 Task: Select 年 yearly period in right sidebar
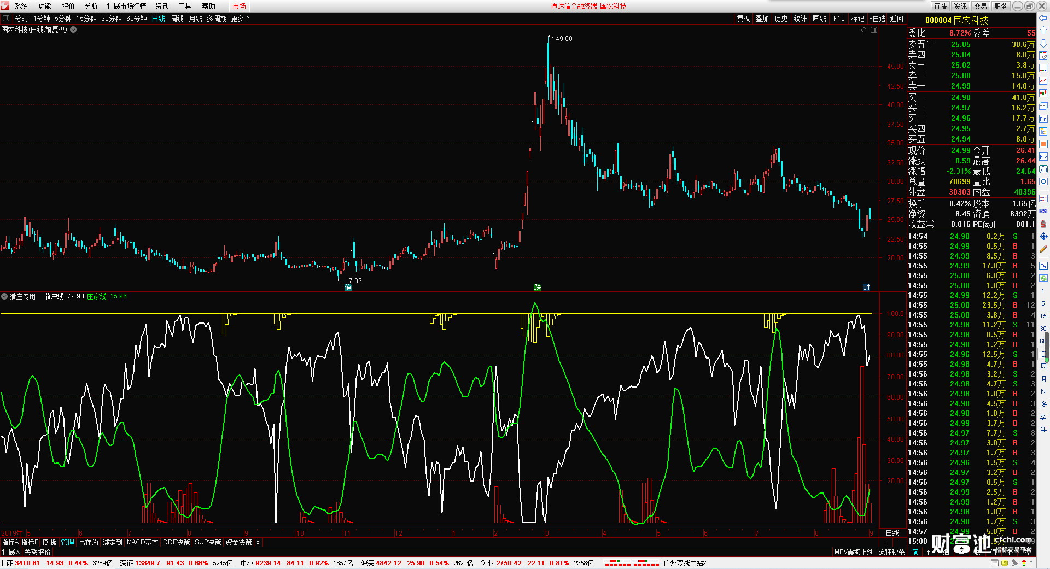point(1043,429)
